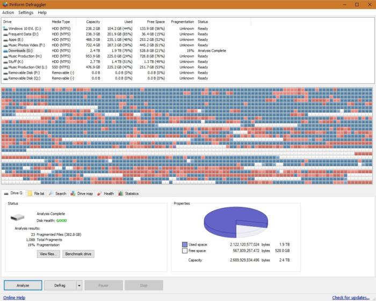
Task: Click the Removable Disk (Q:) drive icon
Action: 5,78
